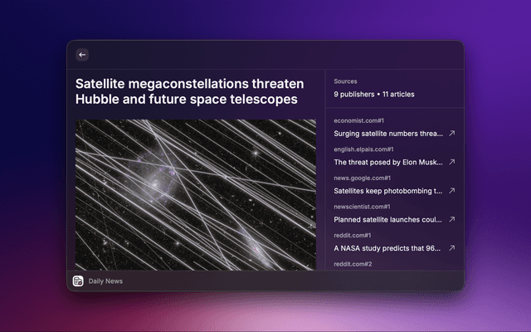Click the '9 publishers • 11 articles' summary
531x332 pixels.
(x=374, y=94)
